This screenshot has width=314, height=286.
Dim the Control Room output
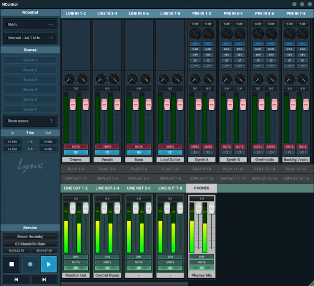(107, 257)
